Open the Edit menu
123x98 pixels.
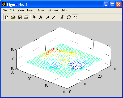(12, 10)
